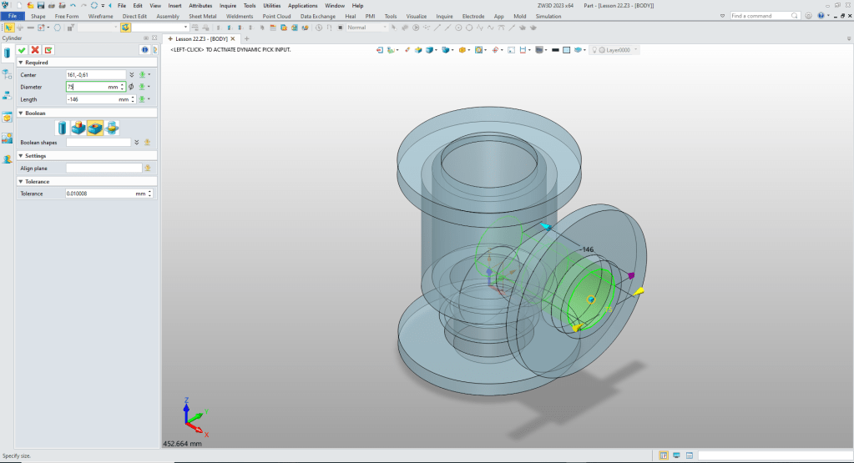This screenshot has width=854, height=463.
Task: Collapse the Tolerance section header
Action: [x=20, y=181]
